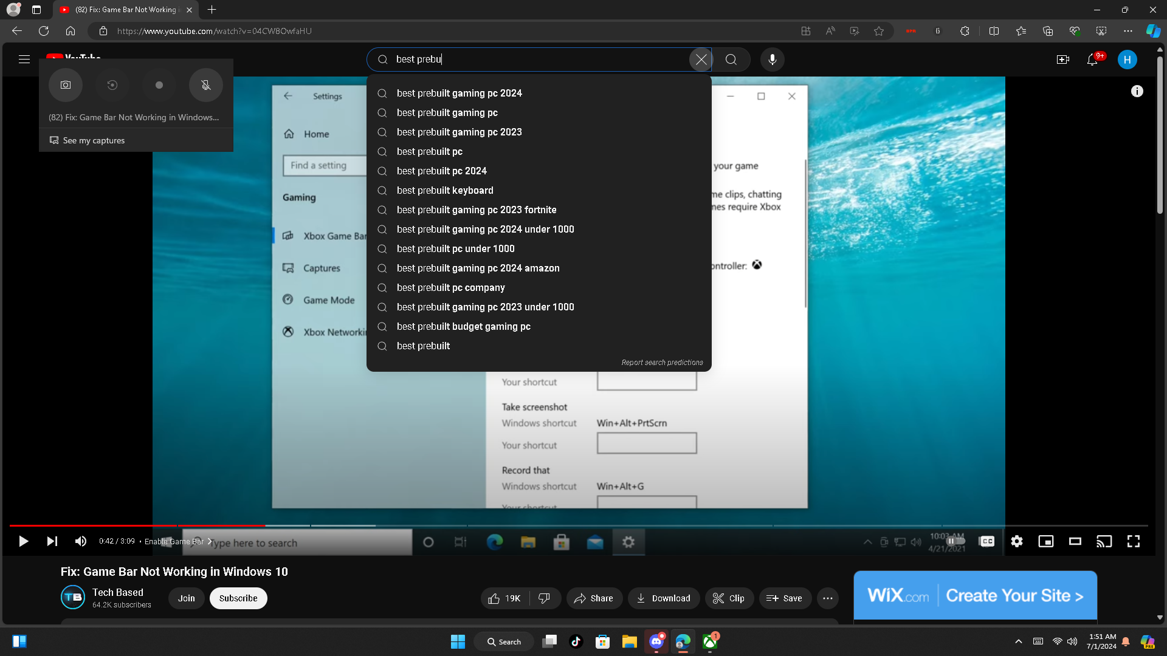1167x656 pixels.
Task: Select 'best prebuilt gaming pc 2024 amazon'
Action: point(539,268)
